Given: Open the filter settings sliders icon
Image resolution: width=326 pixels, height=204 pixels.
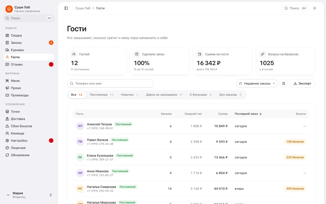Looking at the screenshot, I should tap(284, 83).
